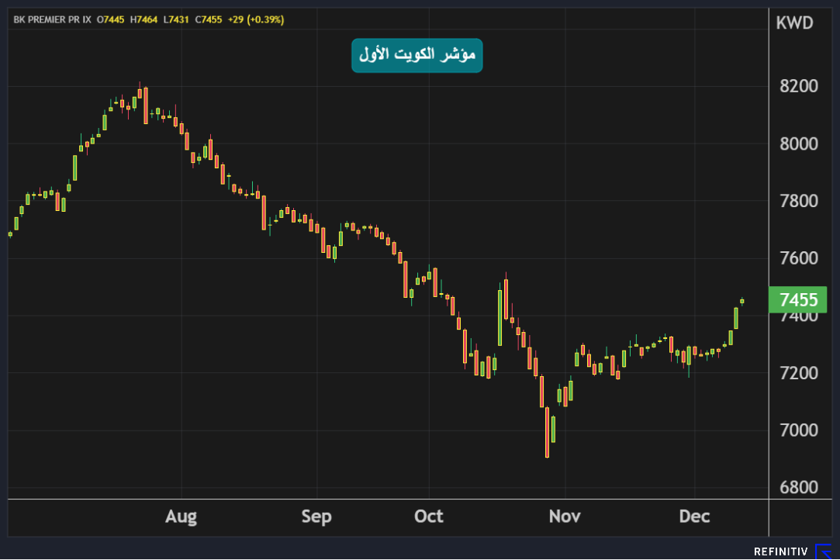The image size is (840, 560).
Task: Click the low value L7431
Action: click(x=178, y=19)
